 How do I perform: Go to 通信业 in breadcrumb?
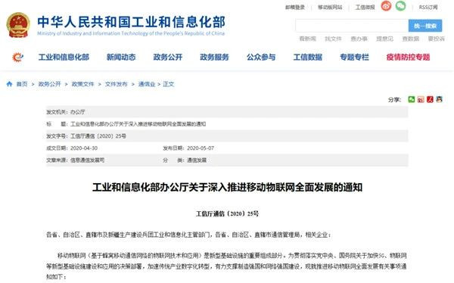(x=147, y=84)
